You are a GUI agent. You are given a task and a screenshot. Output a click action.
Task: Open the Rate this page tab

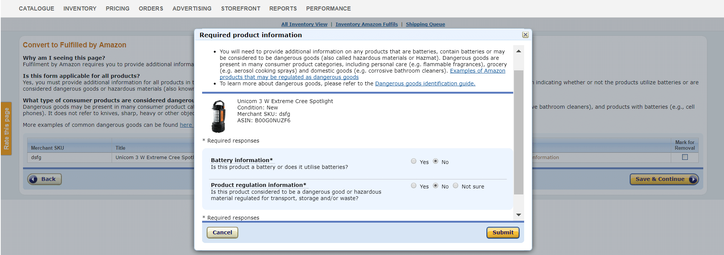point(6,129)
